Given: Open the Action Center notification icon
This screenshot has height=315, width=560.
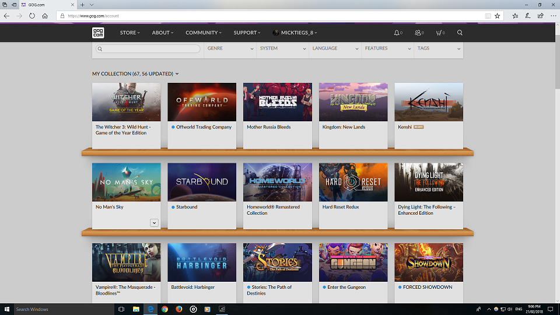Looking at the screenshot, I should [x=550, y=309].
